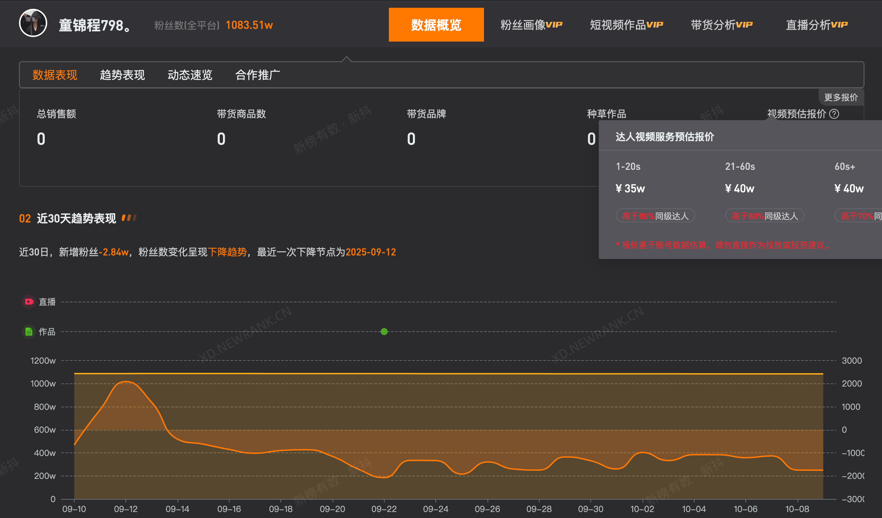Open the 合作推广 tab

(x=257, y=75)
